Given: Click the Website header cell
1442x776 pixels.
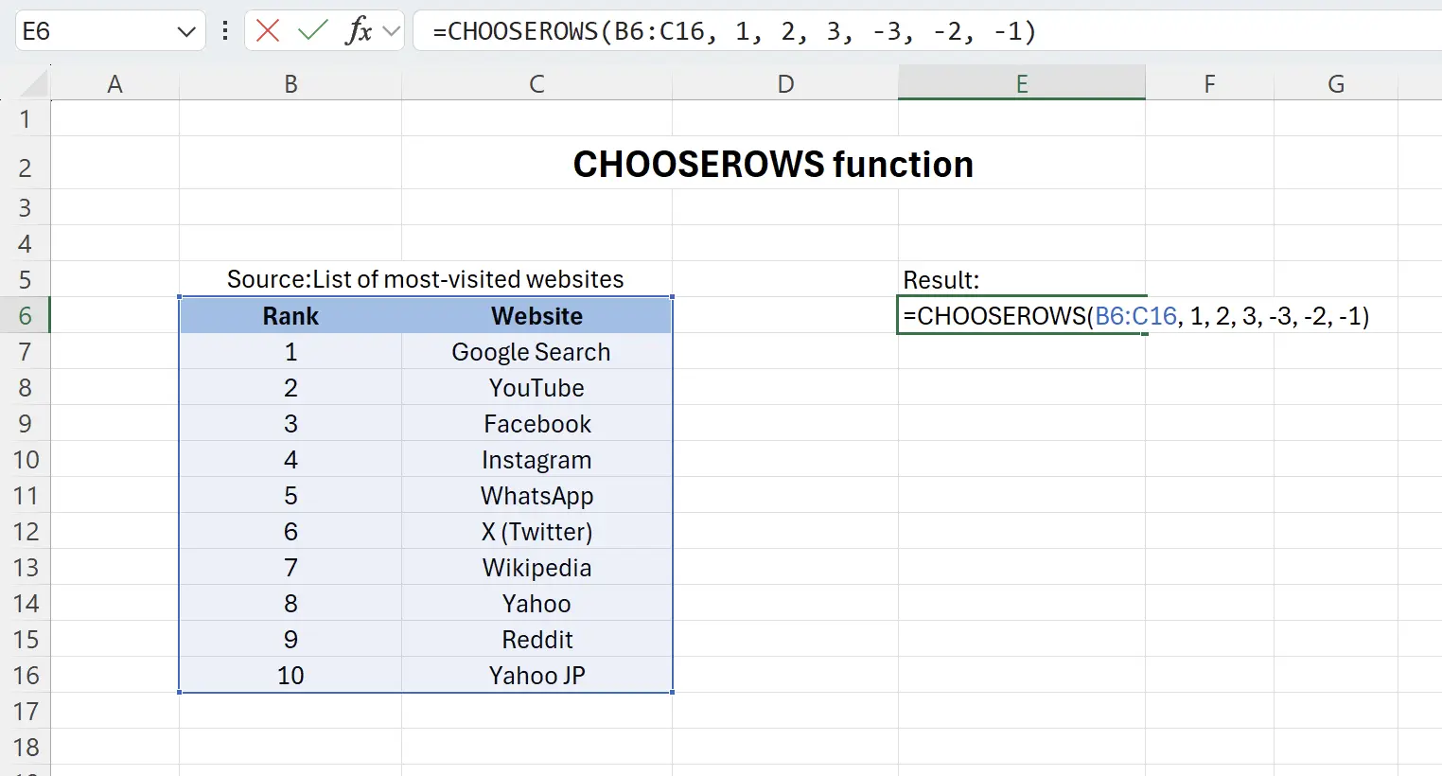Looking at the screenshot, I should pos(536,315).
